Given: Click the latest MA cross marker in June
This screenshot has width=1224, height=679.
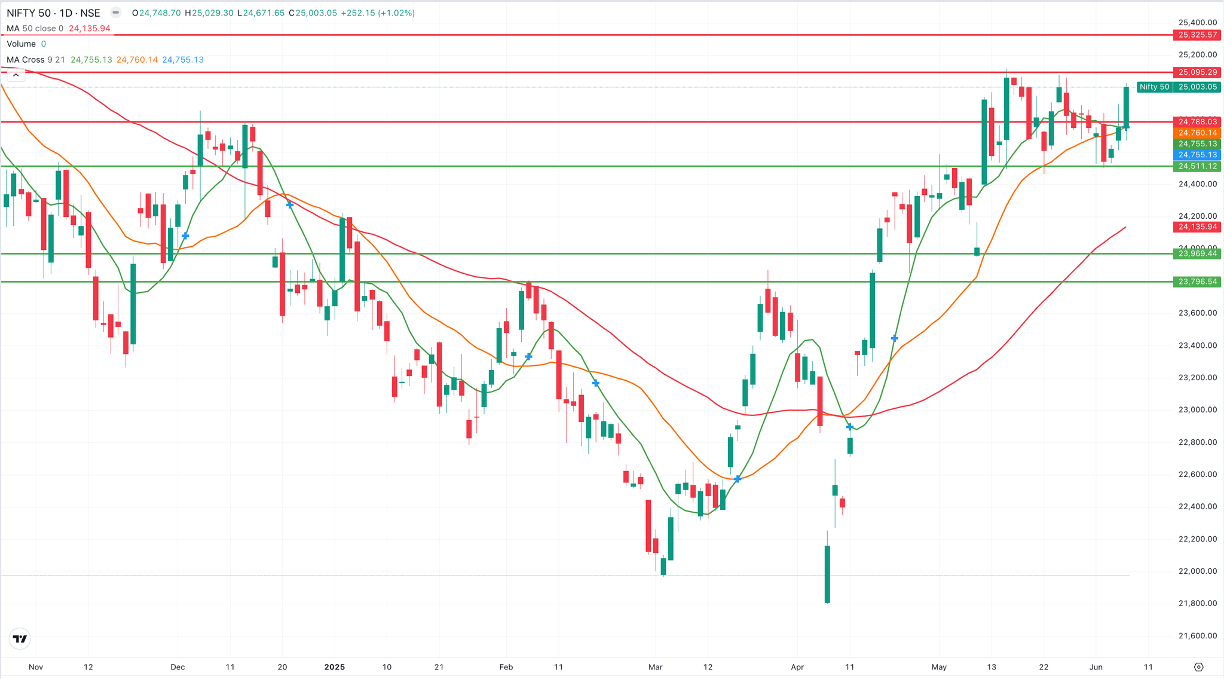Looking at the screenshot, I should click(1127, 127).
